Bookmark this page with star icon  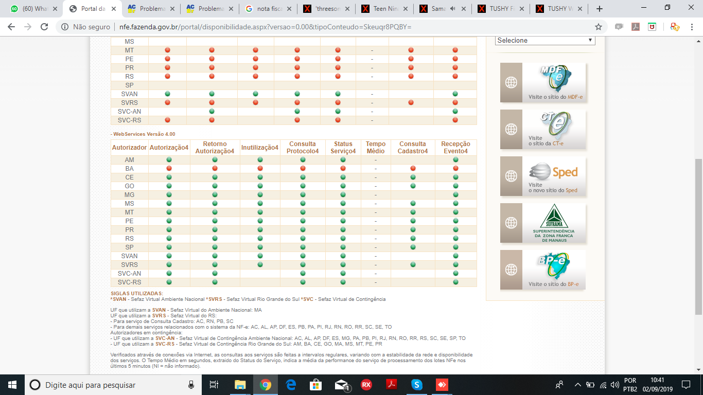click(599, 27)
